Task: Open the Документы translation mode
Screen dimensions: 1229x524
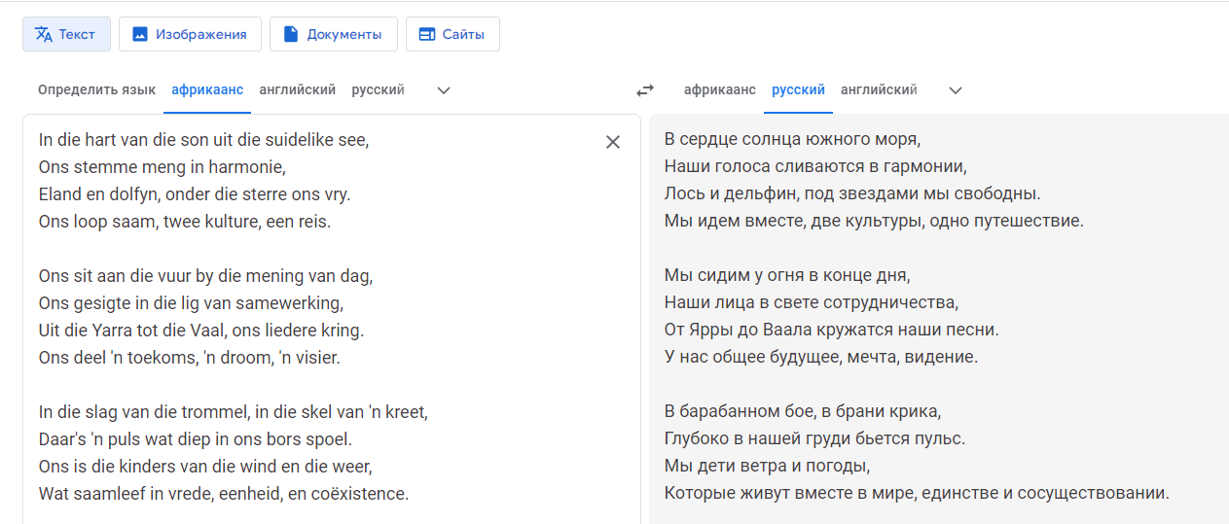Action: (x=333, y=34)
